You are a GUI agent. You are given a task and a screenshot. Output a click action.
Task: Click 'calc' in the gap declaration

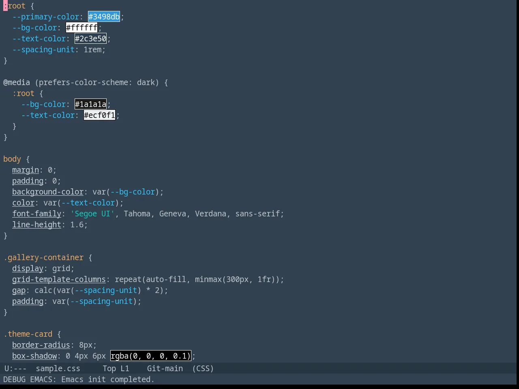(43, 290)
